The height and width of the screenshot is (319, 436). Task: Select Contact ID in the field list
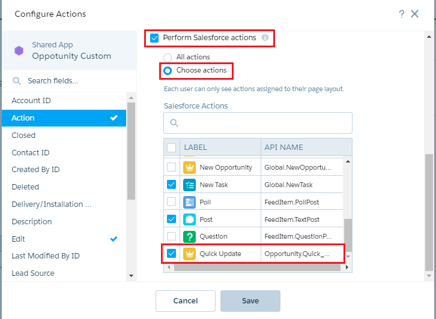pyautogui.click(x=64, y=153)
